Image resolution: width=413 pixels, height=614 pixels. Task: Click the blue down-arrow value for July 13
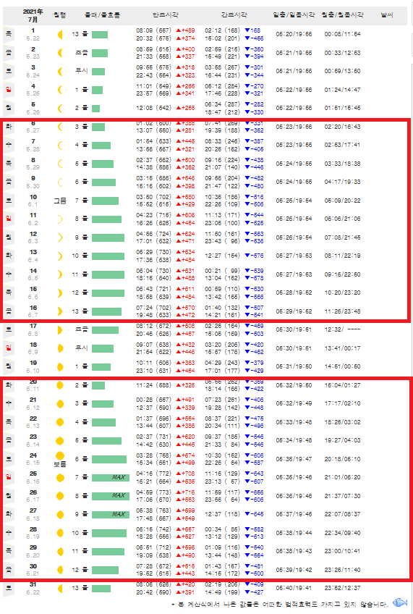point(254,256)
